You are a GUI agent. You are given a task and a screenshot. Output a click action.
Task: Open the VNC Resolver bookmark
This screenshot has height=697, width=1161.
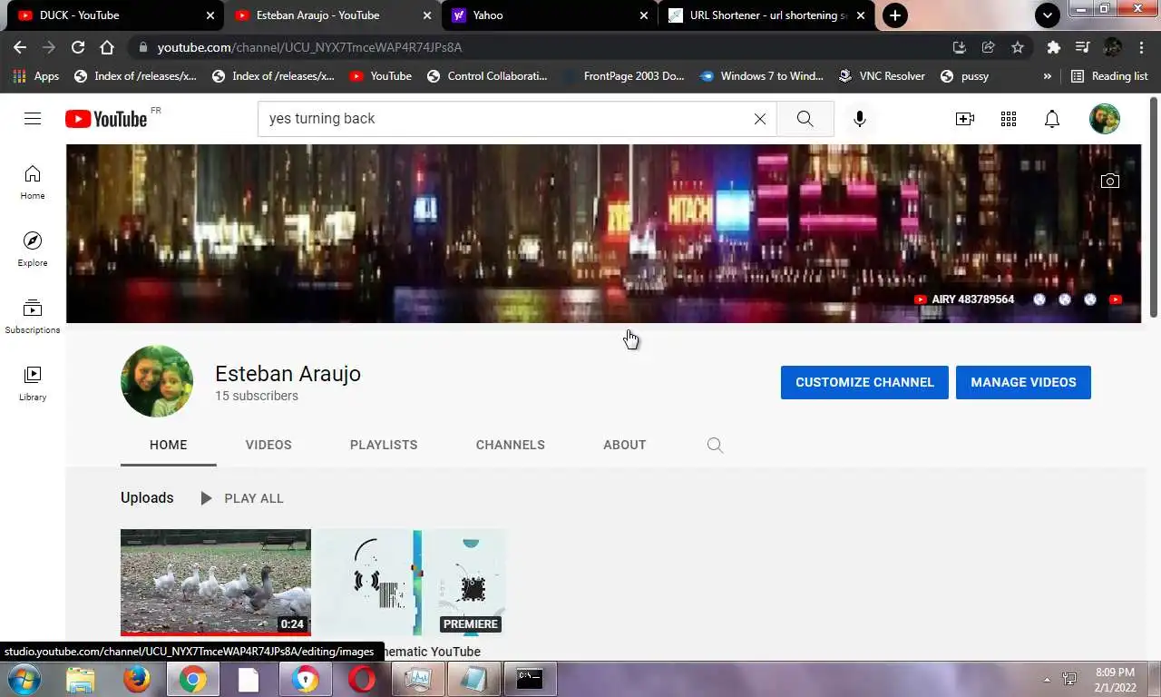coord(882,76)
